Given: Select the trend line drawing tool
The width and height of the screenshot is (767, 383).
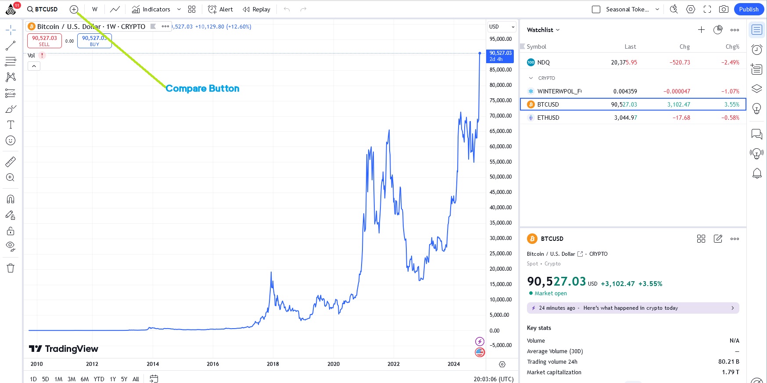Looking at the screenshot, I should 11,46.
